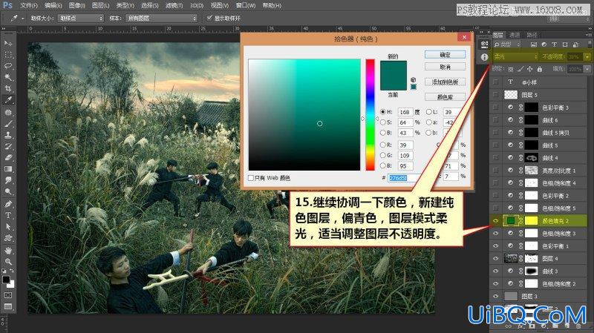This screenshot has height=333, width=594.
Task: Open the 文件(F) menu
Action: 29,6
